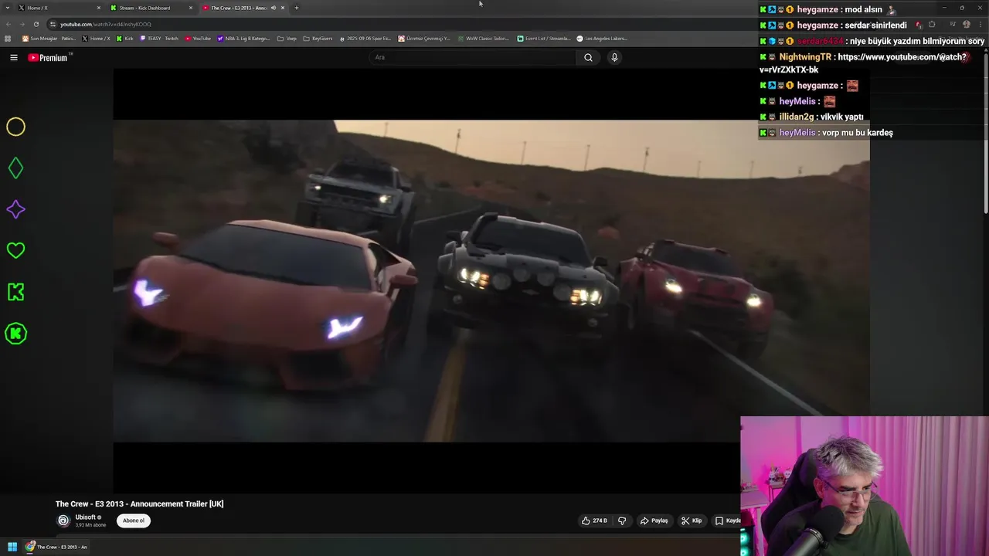Open Windows Start button
Viewport: 989px width, 556px height.
click(x=12, y=547)
